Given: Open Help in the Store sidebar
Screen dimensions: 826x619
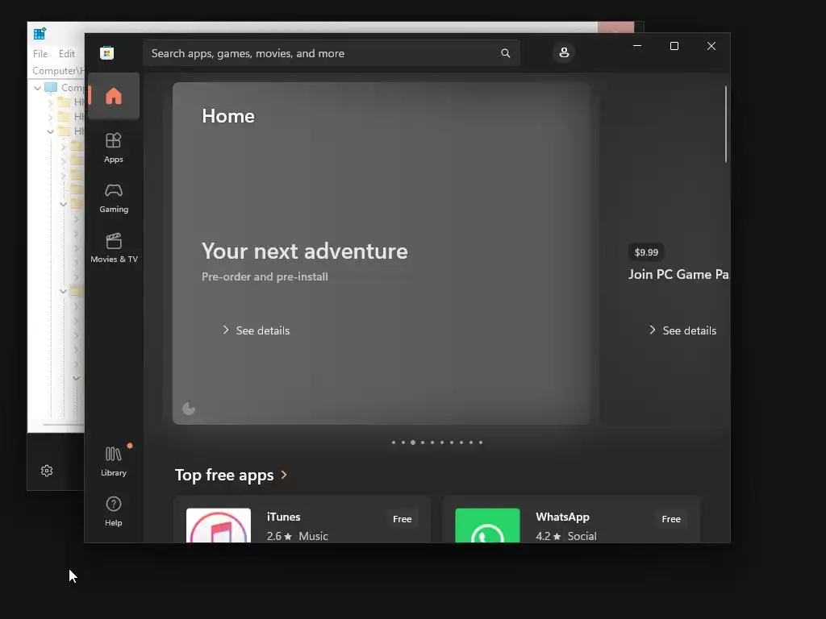Looking at the screenshot, I should (x=114, y=511).
